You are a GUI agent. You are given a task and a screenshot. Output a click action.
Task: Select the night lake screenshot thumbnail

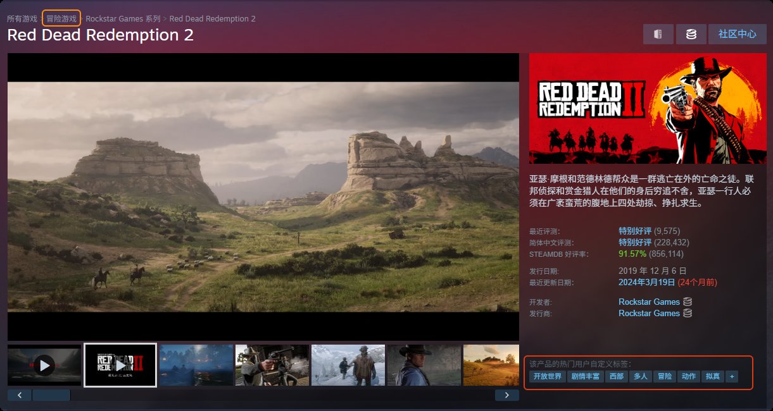coord(196,365)
